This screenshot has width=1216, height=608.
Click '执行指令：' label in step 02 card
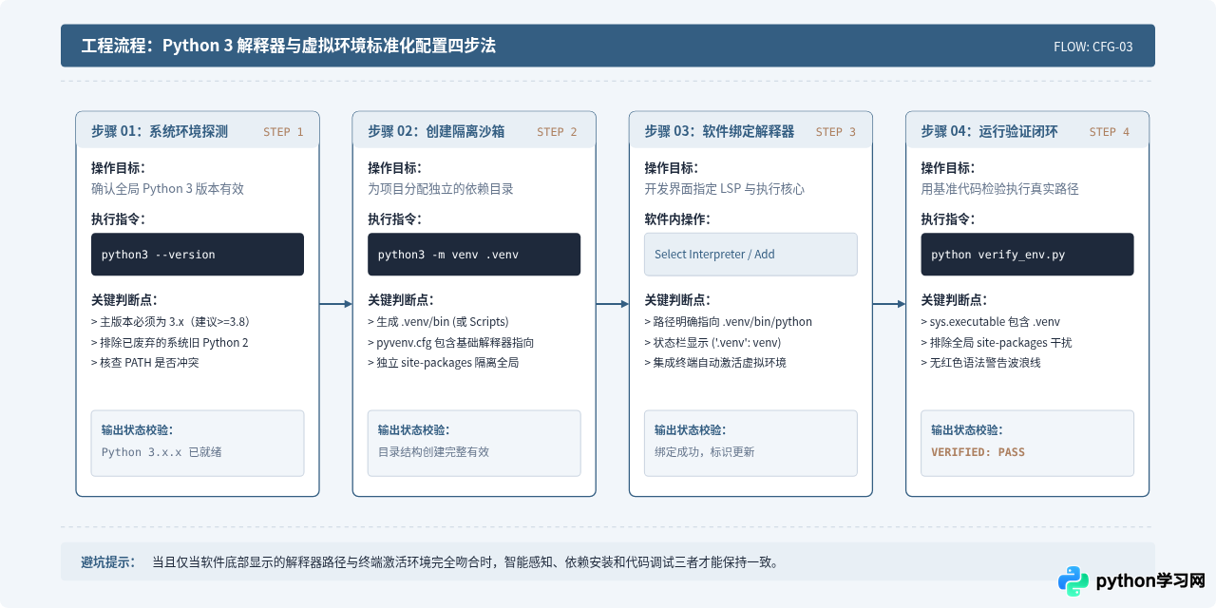[394, 218]
